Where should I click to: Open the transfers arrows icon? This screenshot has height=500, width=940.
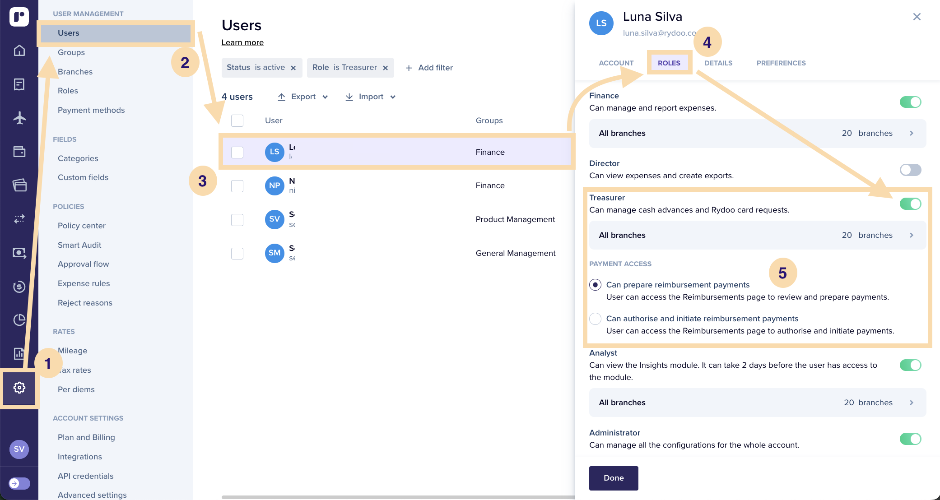pyautogui.click(x=19, y=219)
